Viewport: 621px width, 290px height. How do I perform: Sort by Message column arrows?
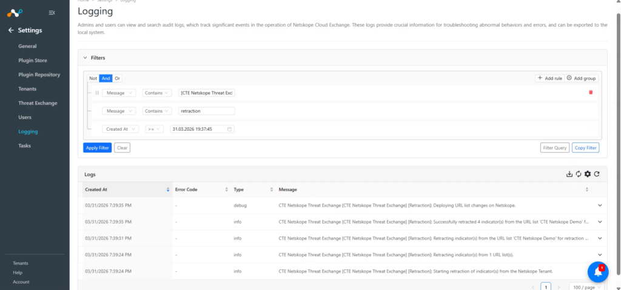pos(587,189)
